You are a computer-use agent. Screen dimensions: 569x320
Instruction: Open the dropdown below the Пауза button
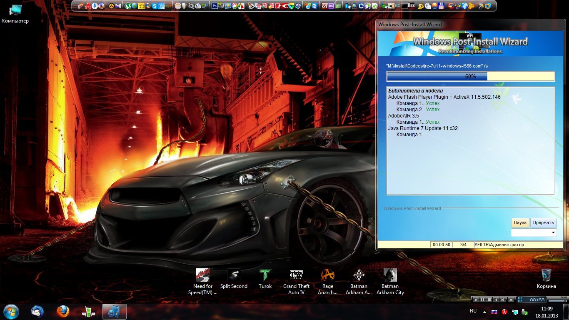pos(553,232)
